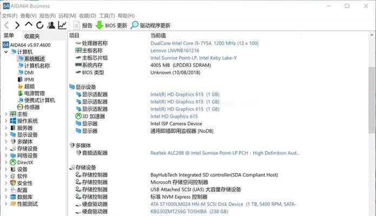Viewport: 376px width, 216px height.
Task: Click the 设备 tree icon
Action: [13, 170]
